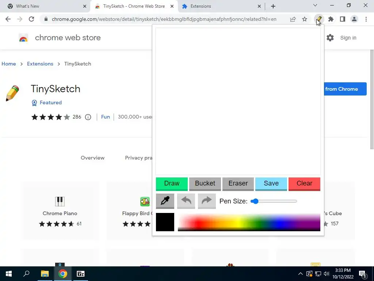Open the Chrome profile avatar

[354, 19]
